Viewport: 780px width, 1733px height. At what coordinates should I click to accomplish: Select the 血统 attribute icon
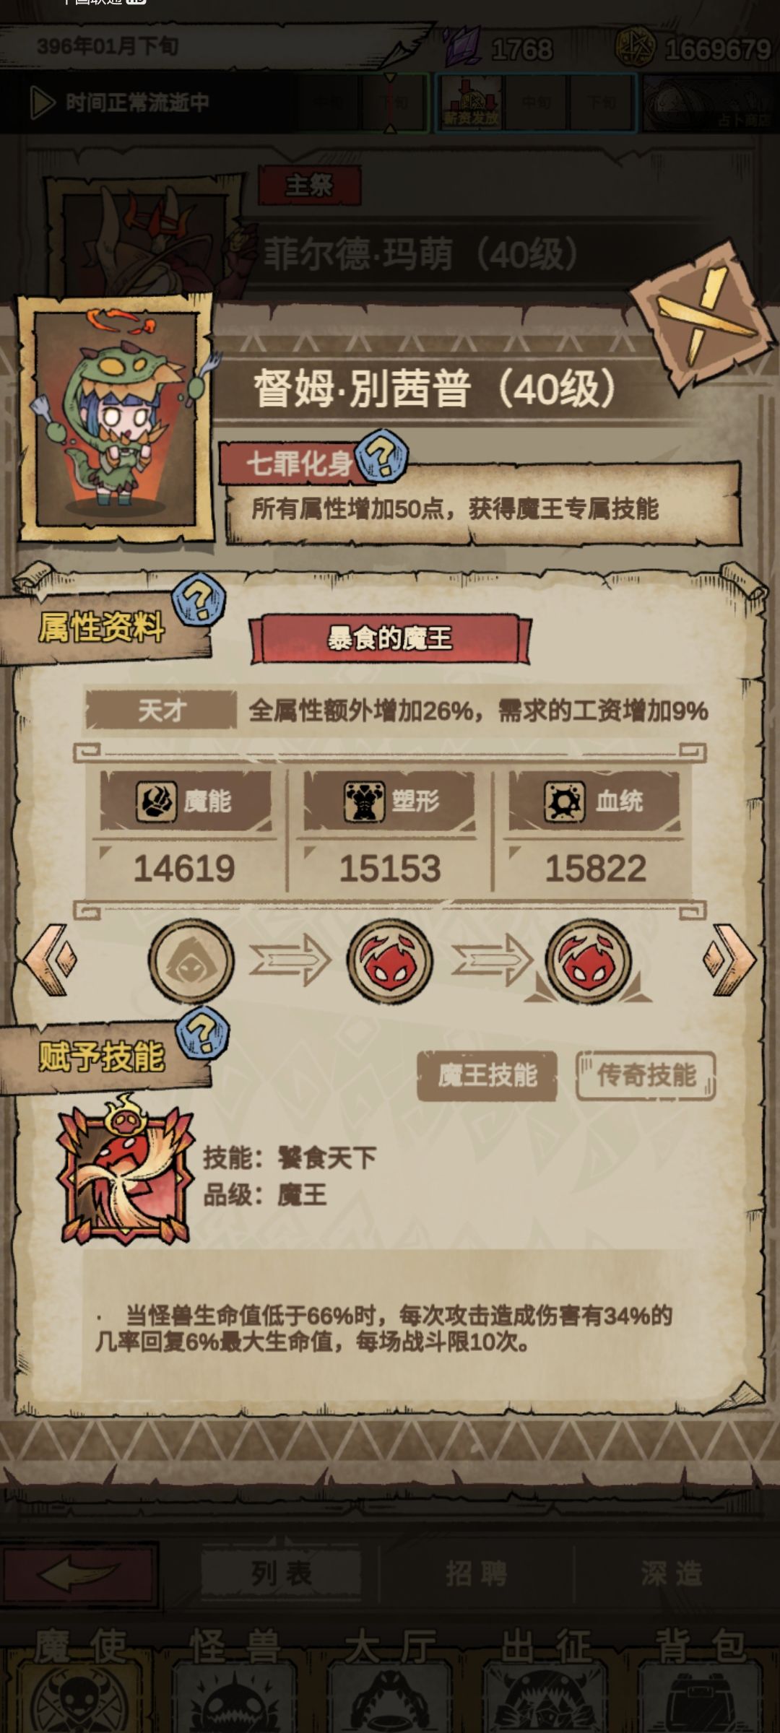pos(564,801)
